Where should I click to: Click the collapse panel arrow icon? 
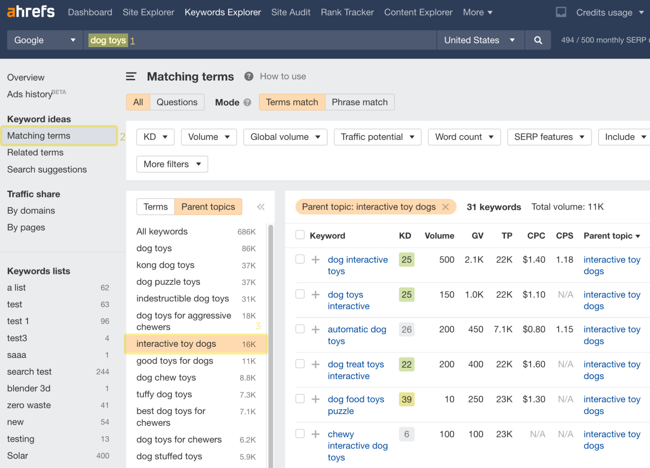click(260, 206)
